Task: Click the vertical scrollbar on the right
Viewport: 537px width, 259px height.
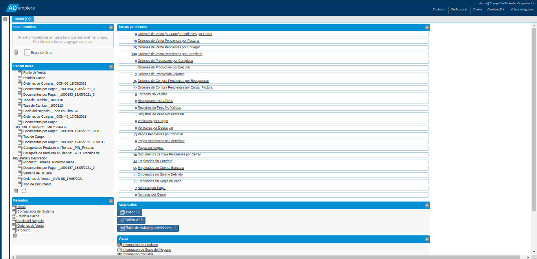Action: tap(534, 118)
